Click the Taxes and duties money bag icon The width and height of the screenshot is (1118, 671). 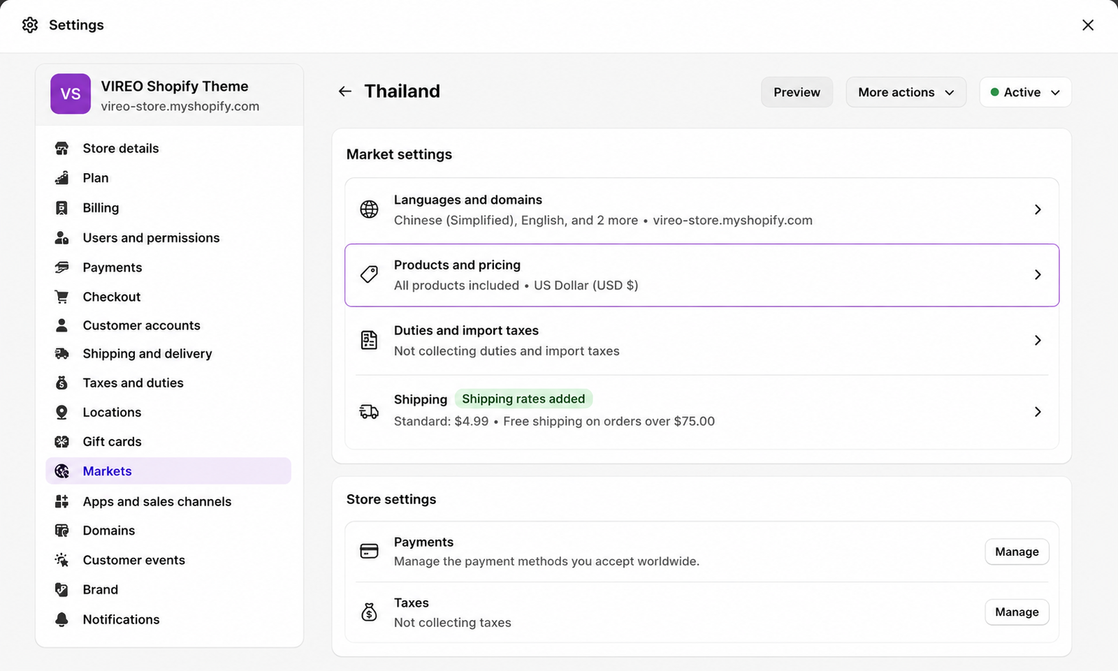[61, 383]
